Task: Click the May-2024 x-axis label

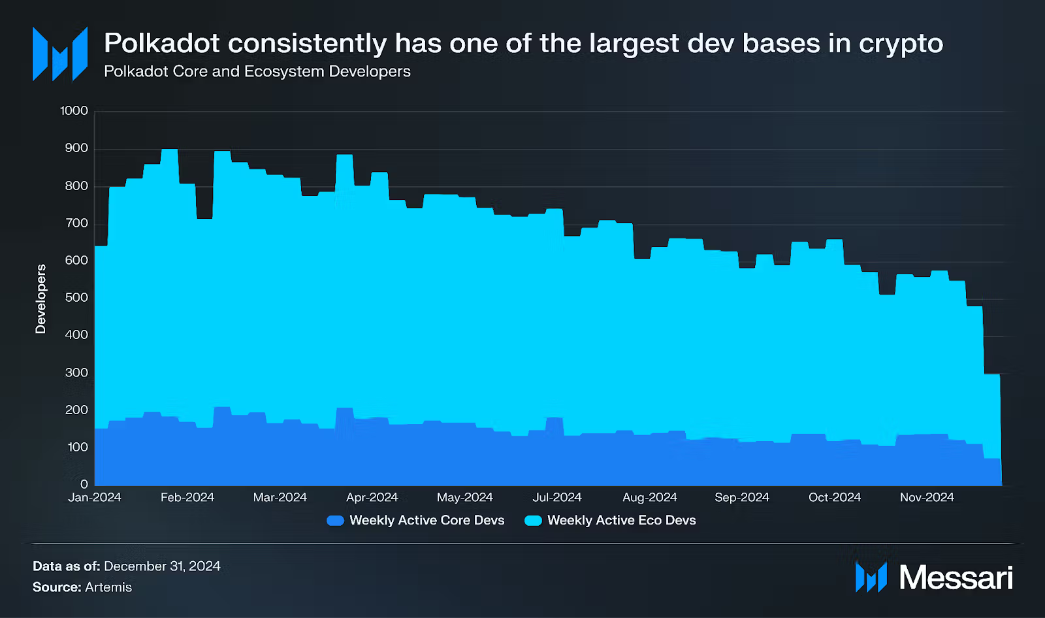Action: [x=465, y=498]
